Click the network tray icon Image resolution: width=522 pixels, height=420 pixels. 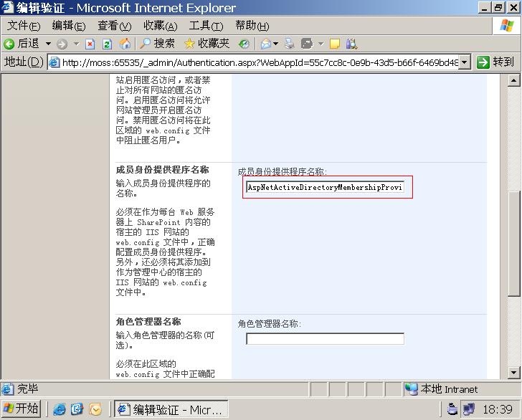point(469,409)
